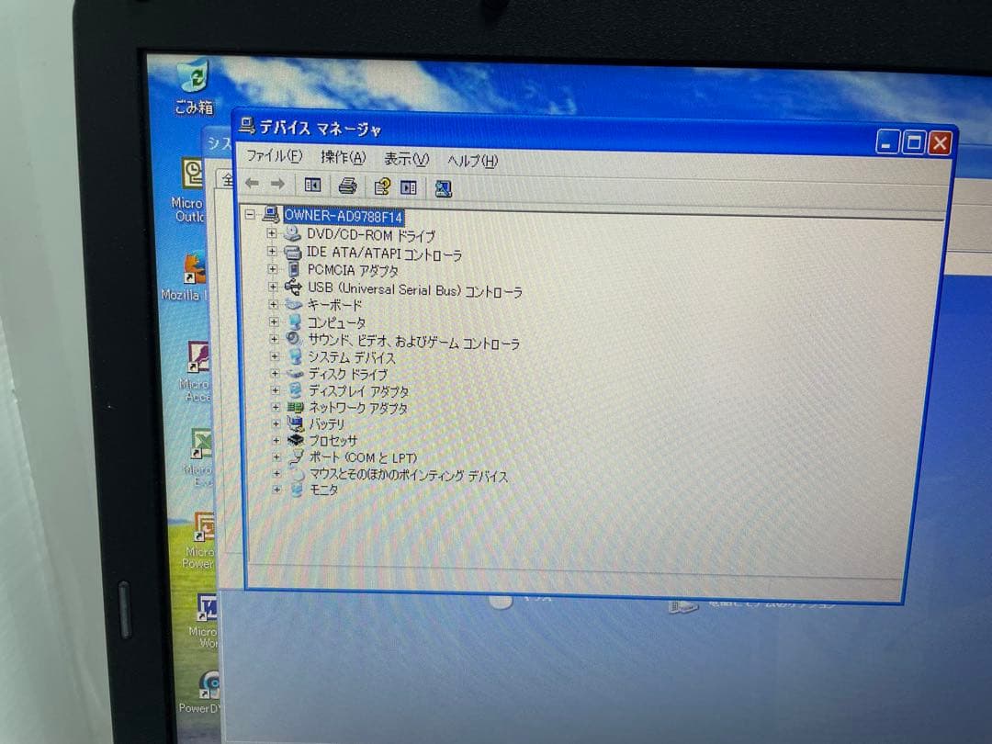Open the PowerDVD desktop shortcut
This screenshot has height=744, width=992.
click(201, 691)
